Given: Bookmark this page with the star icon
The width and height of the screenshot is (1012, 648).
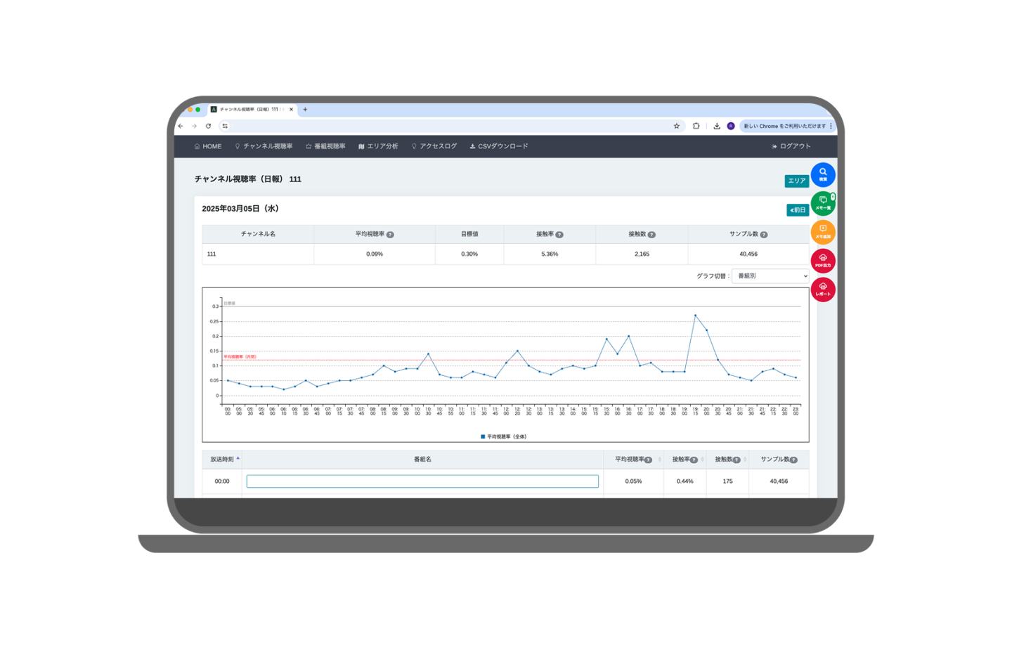Looking at the screenshot, I should click(676, 127).
